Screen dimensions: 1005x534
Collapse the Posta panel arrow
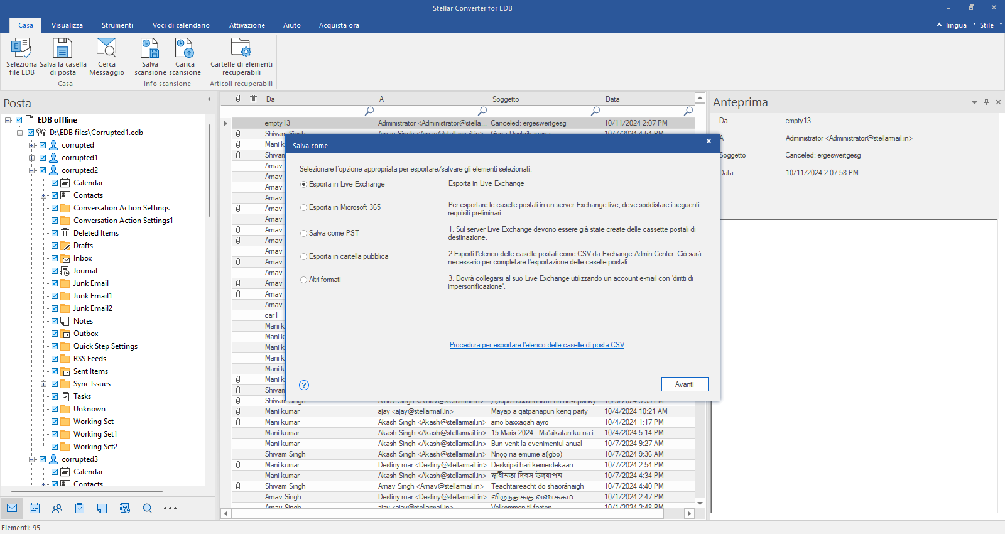(x=209, y=99)
